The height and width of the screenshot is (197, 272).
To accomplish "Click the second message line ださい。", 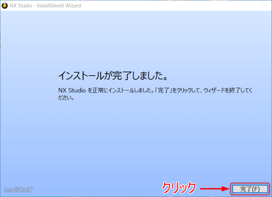I will [x=66, y=98].
